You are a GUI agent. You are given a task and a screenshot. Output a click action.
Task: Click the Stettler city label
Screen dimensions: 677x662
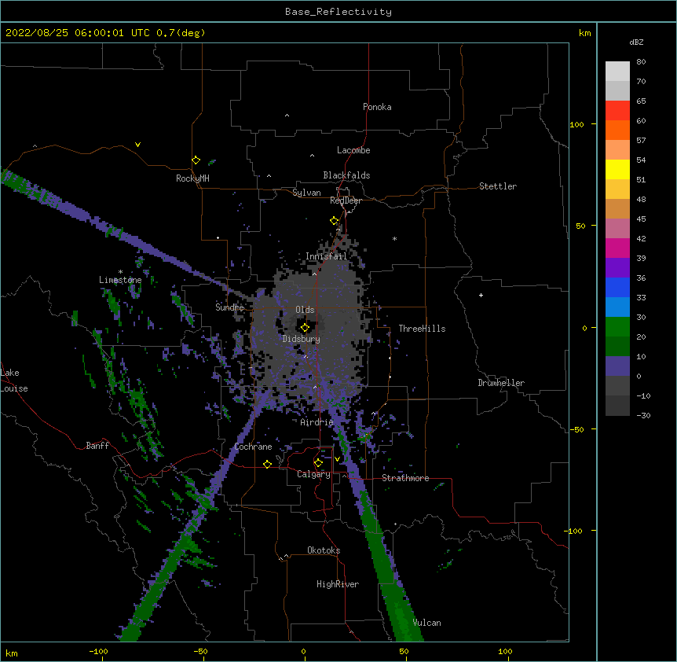pos(498,186)
